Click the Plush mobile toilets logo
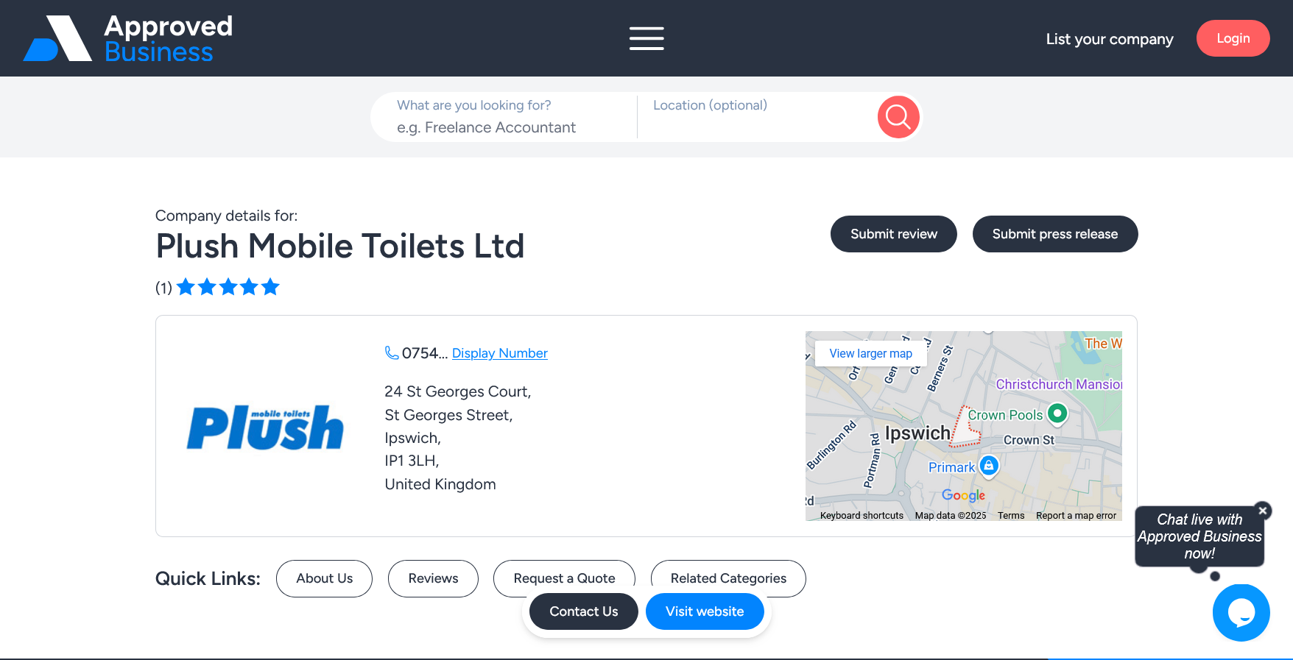 [265, 427]
